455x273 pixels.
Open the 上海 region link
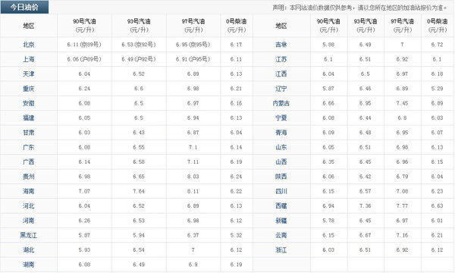pos(29,59)
